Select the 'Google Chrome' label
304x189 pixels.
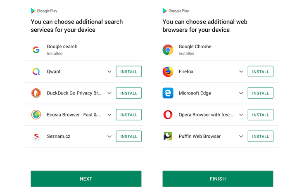click(x=195, y=47)
